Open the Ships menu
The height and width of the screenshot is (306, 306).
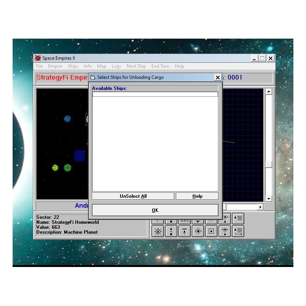click(73, 66)
